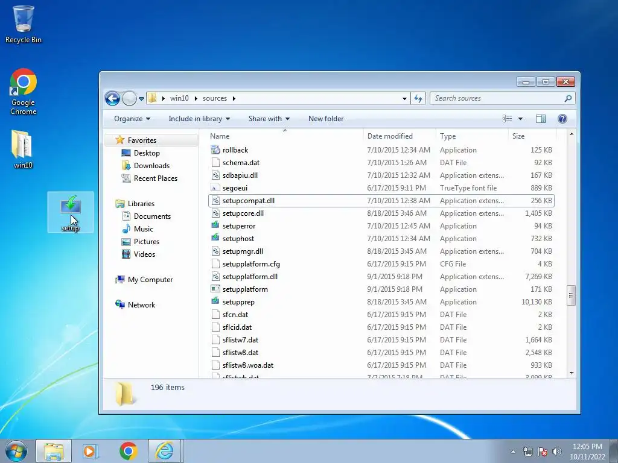
Task: Select Desktop under Favorites
Action: [147, 153]
